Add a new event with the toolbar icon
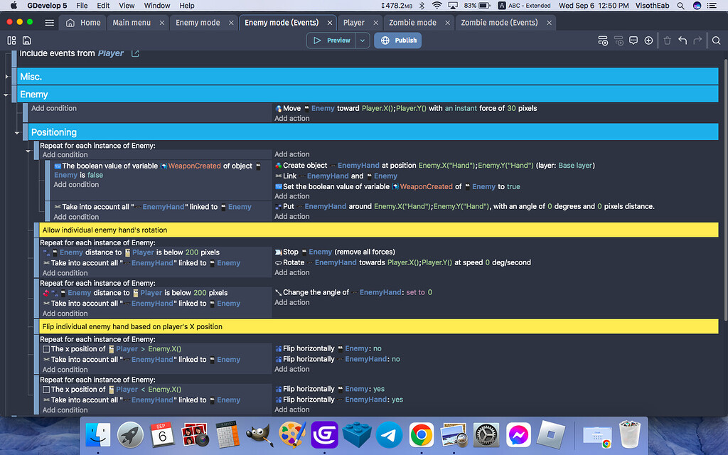This screenshot has height=455, width=728. click(x=602, y=41)
